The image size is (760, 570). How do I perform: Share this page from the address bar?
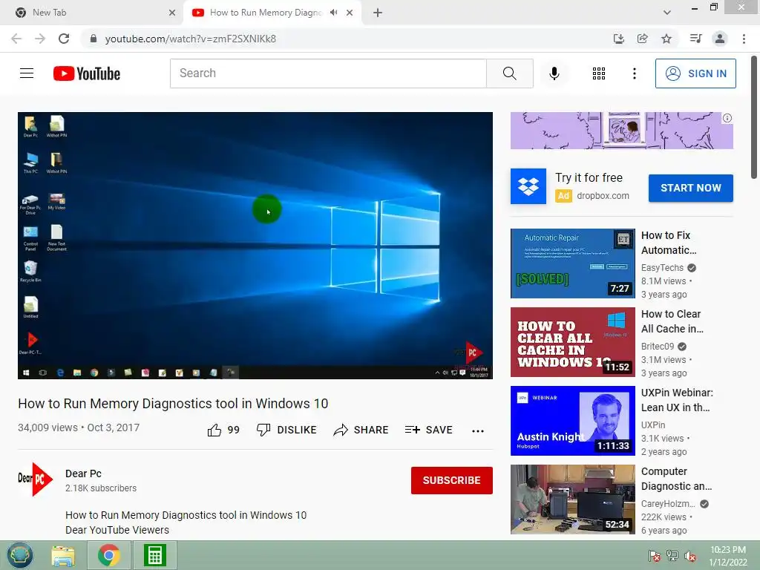(642, 39)
